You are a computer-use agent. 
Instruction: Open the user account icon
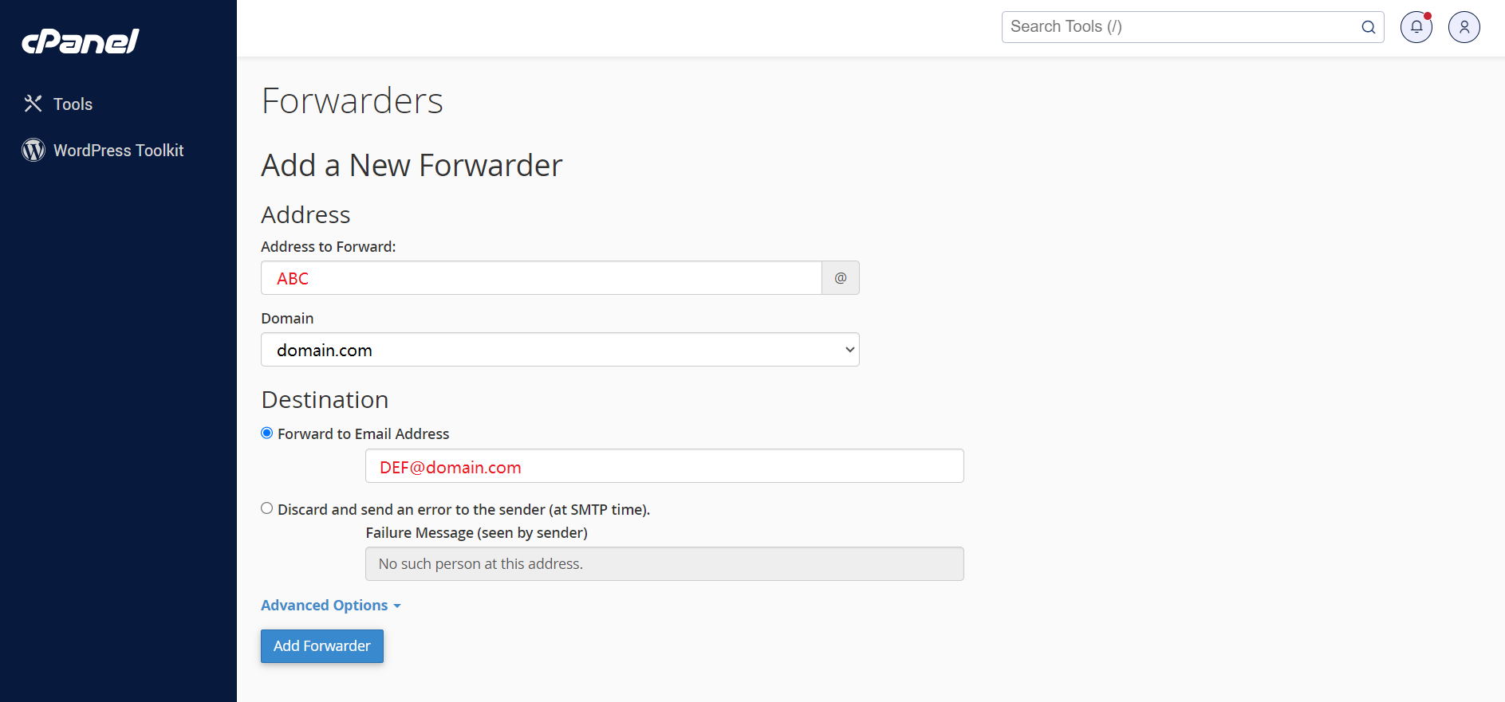[x=1464, y=27]
